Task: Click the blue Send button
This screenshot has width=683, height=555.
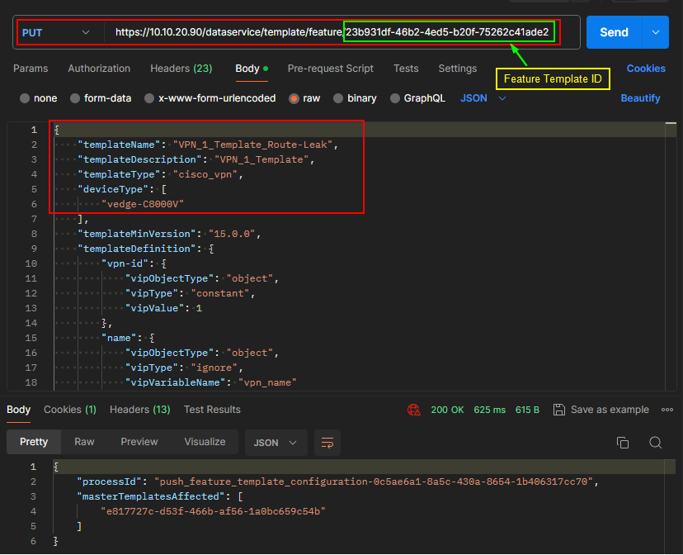Action: point(614,32)
